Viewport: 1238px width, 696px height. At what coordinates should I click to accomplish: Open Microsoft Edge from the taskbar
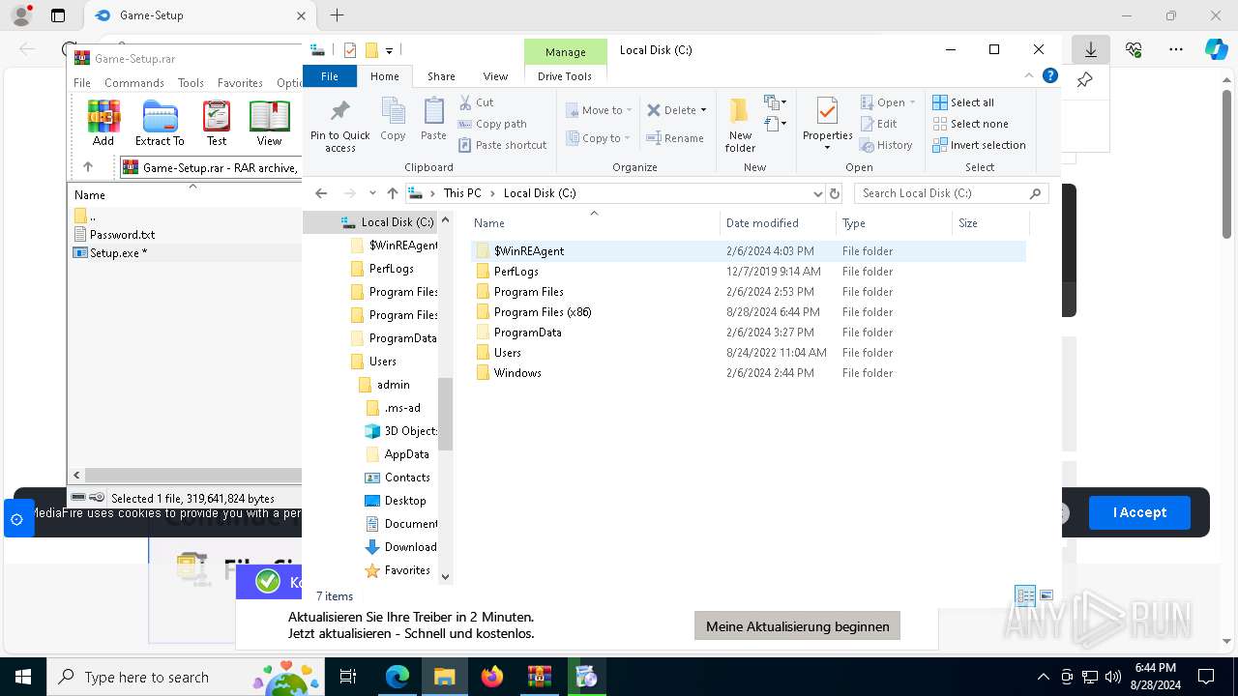[398, 677]
